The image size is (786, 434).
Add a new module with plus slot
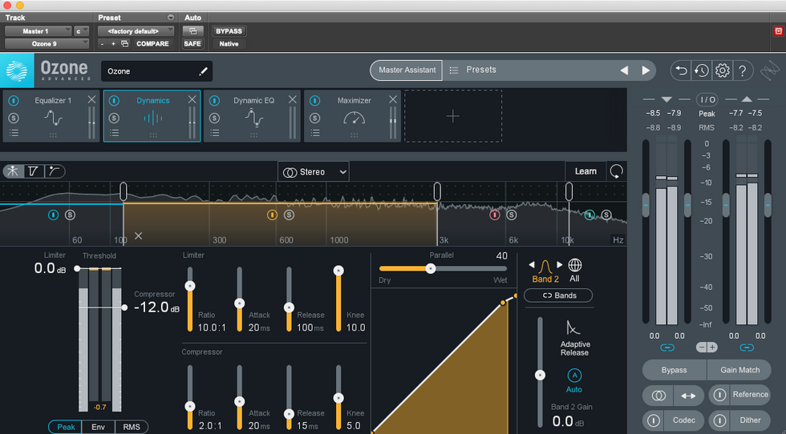click(453, 116)
